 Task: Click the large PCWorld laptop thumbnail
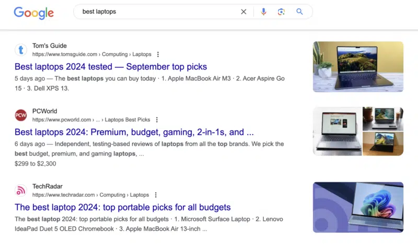pos(337,131)
